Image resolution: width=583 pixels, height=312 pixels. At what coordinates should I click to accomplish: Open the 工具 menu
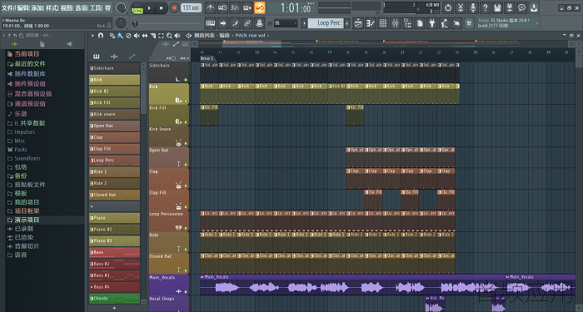[95, 7]
